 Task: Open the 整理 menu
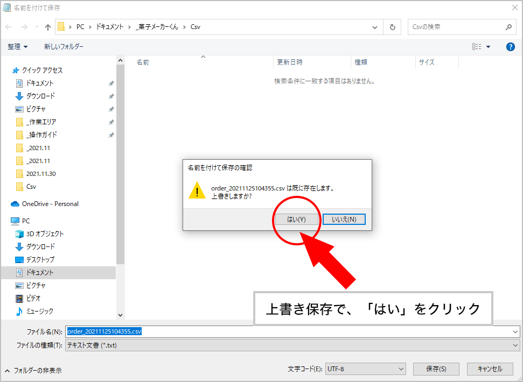(x=18, y=47)
